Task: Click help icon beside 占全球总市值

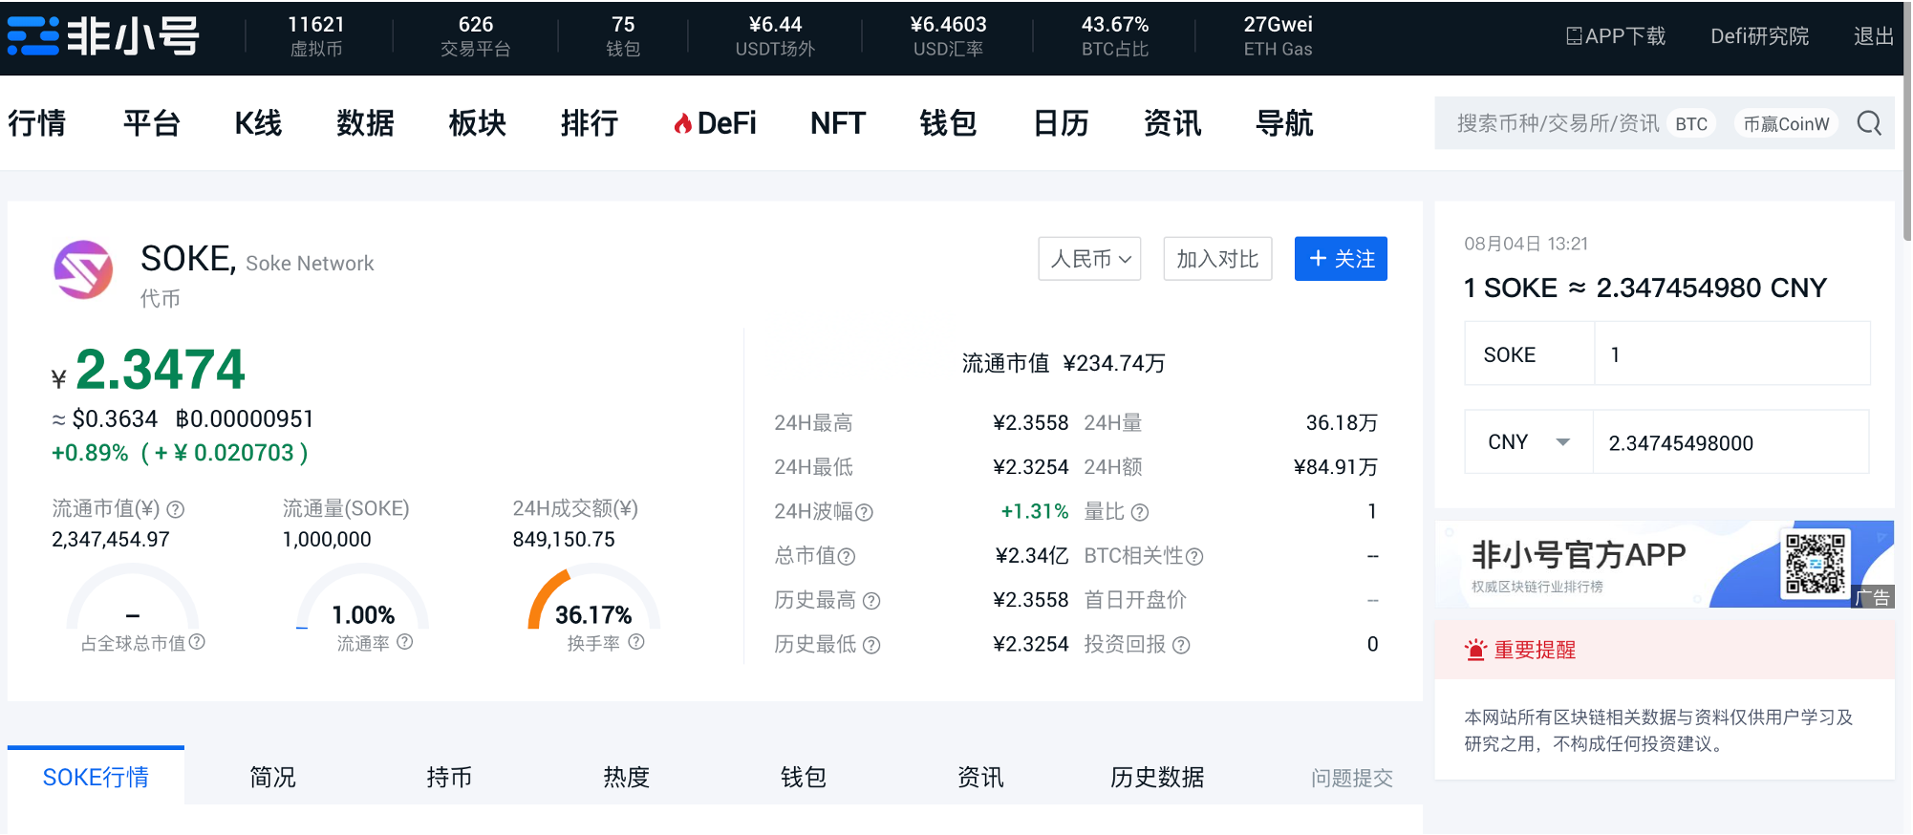Action: pyautogui.click(x=197, y=642)
